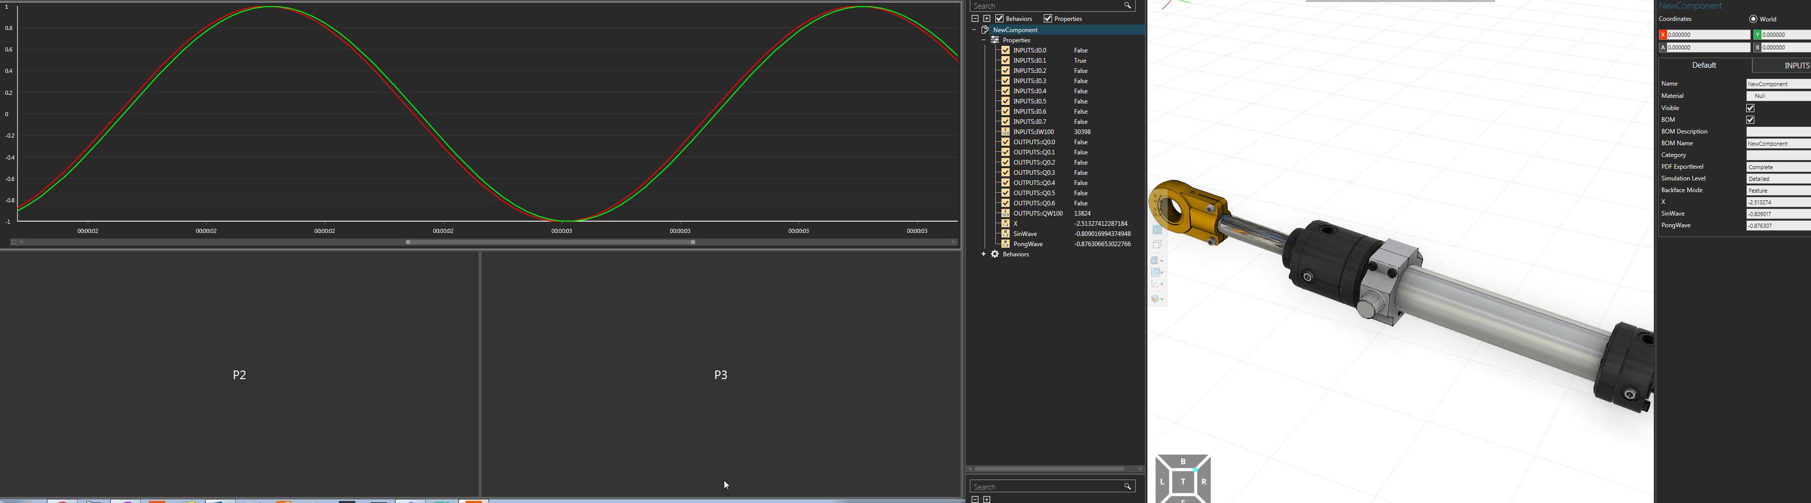Viewport: 1811px width, 503px height.
Task: Toggle the Visible checkbox for NewComponent
Action: (1750, 108)
